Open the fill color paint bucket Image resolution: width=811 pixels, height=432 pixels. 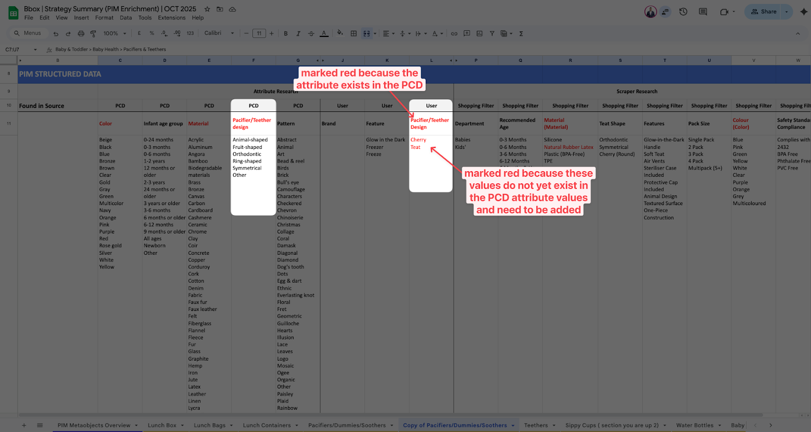pos(340,33)
